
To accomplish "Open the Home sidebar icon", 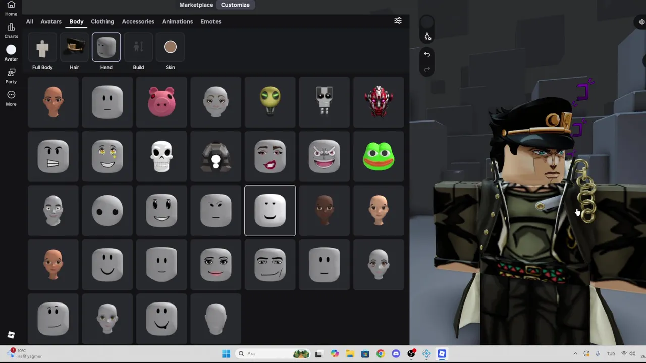I will click(11, 9).
